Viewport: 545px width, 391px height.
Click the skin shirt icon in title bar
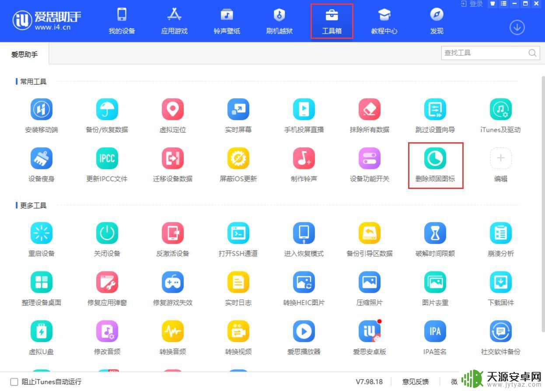point(493,3)
